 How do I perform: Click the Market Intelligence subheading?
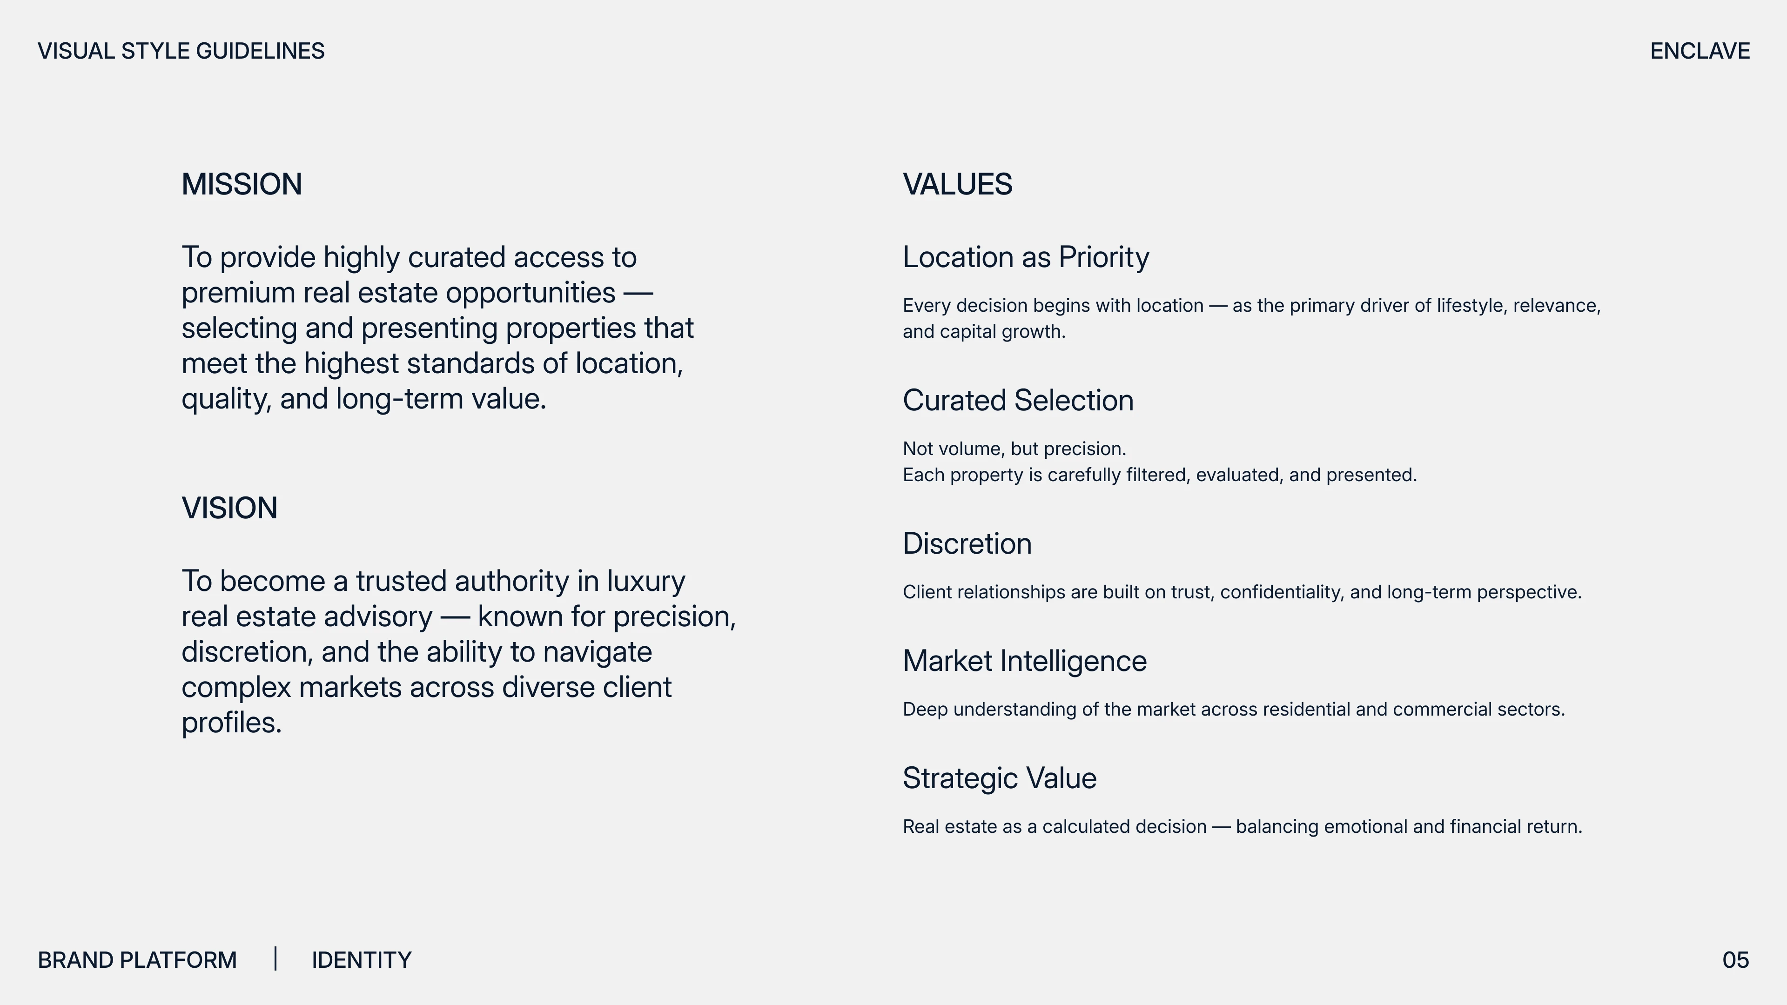pos(1025,661)
